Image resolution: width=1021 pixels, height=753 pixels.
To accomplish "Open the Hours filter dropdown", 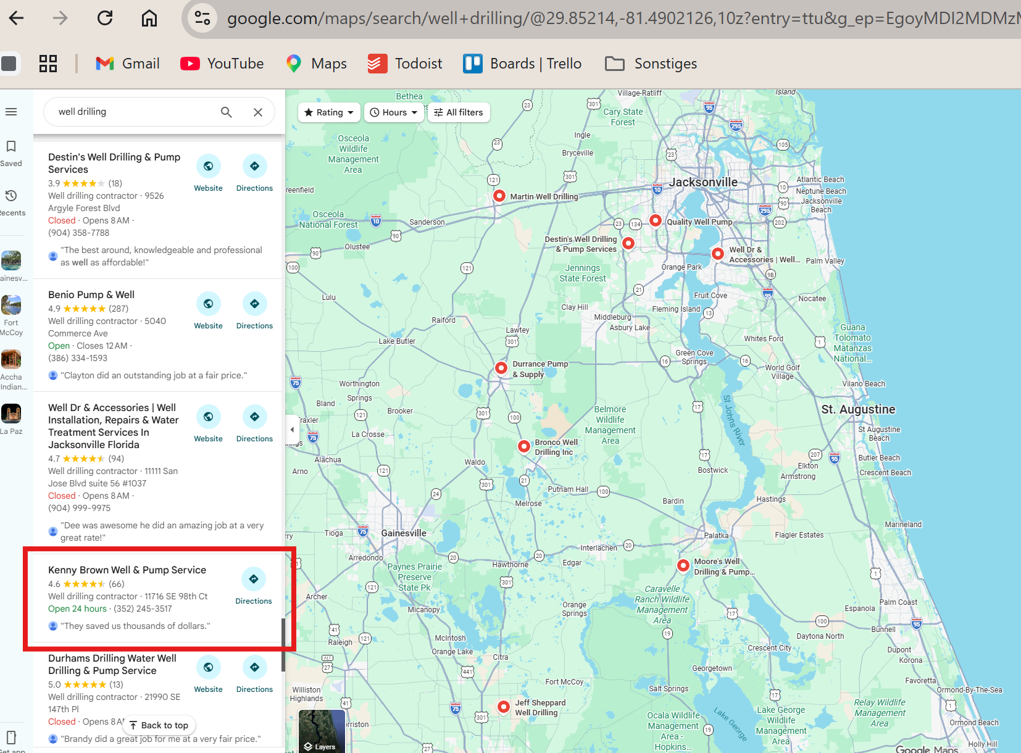I will pos(393,112).
